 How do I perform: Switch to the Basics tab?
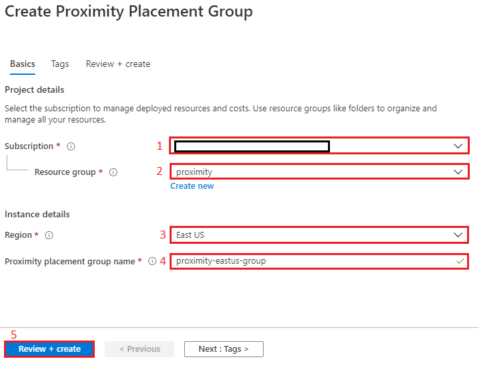pyautogui.click(x=23, y=64)
